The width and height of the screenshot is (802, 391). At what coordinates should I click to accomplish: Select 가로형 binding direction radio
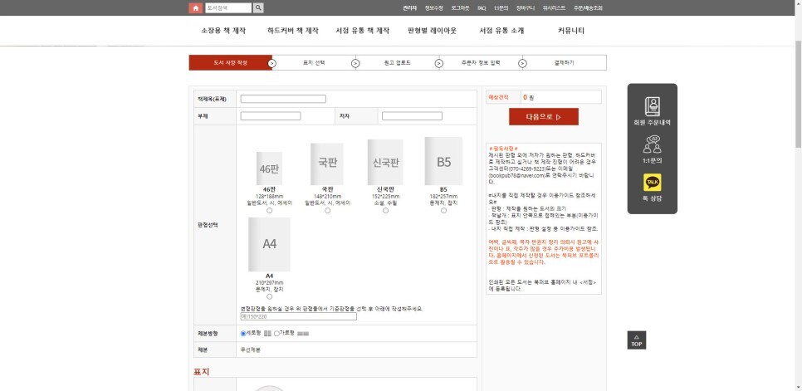pyautogui.click(x=276, y=333)
